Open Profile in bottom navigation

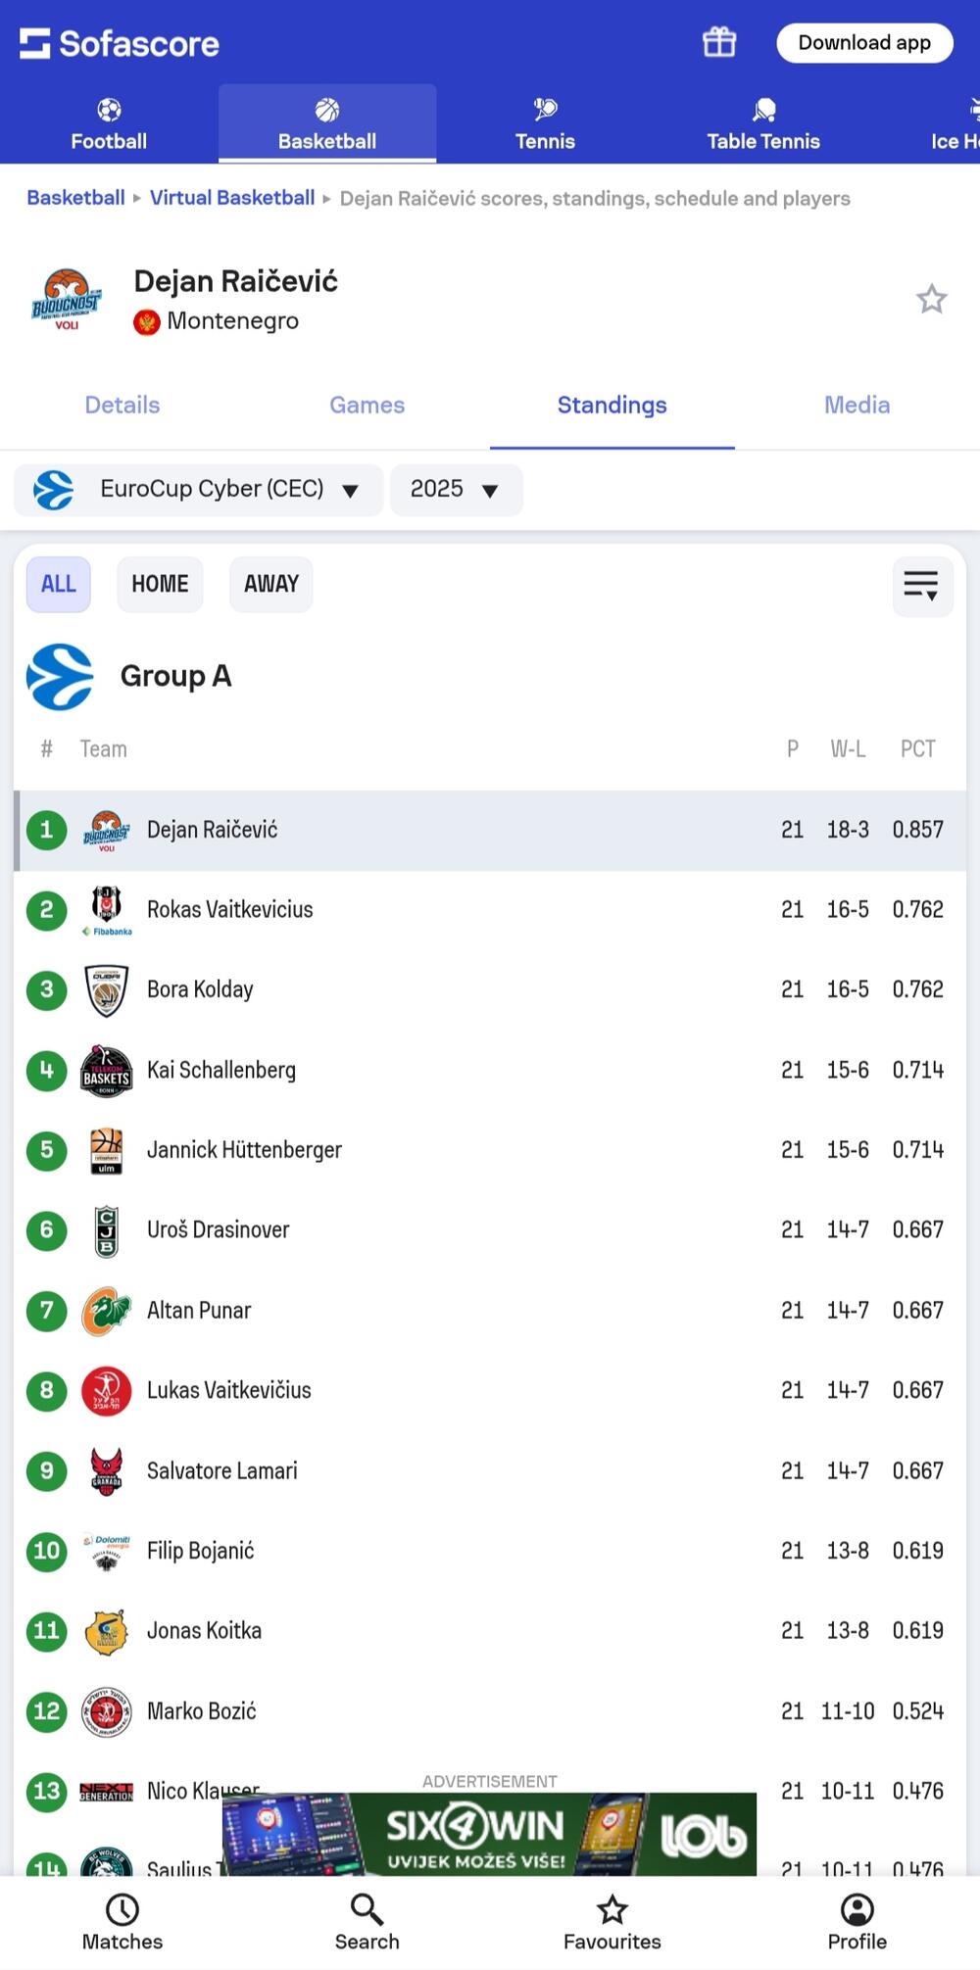point(857,1922)
